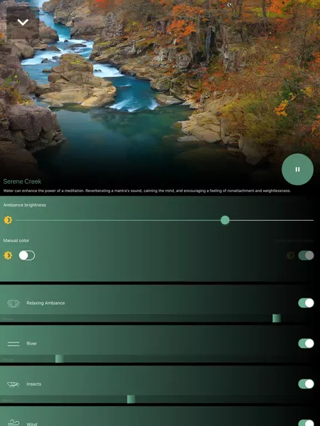
Task: Click the dimmed sun icon near Dynamic saturation
Action: click(x=291, y=255)
